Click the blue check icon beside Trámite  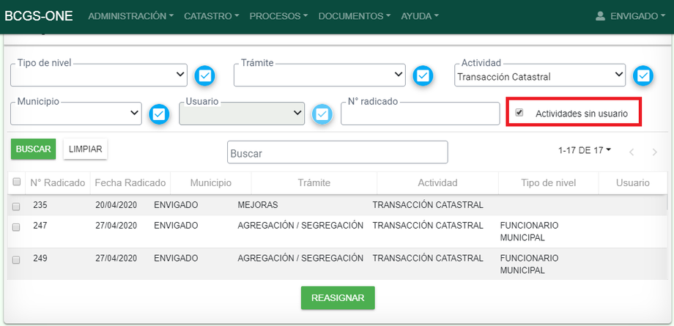click(423, 75)
